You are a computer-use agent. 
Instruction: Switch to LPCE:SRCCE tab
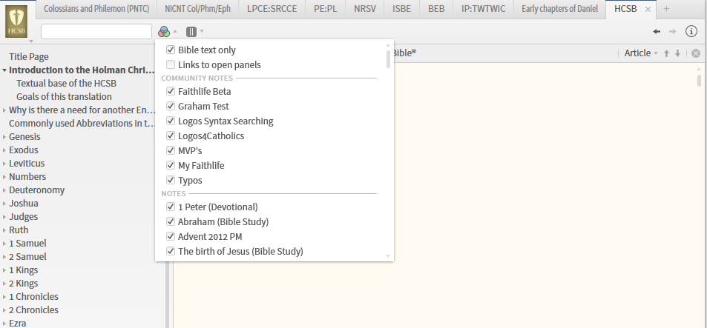point(272,9)
